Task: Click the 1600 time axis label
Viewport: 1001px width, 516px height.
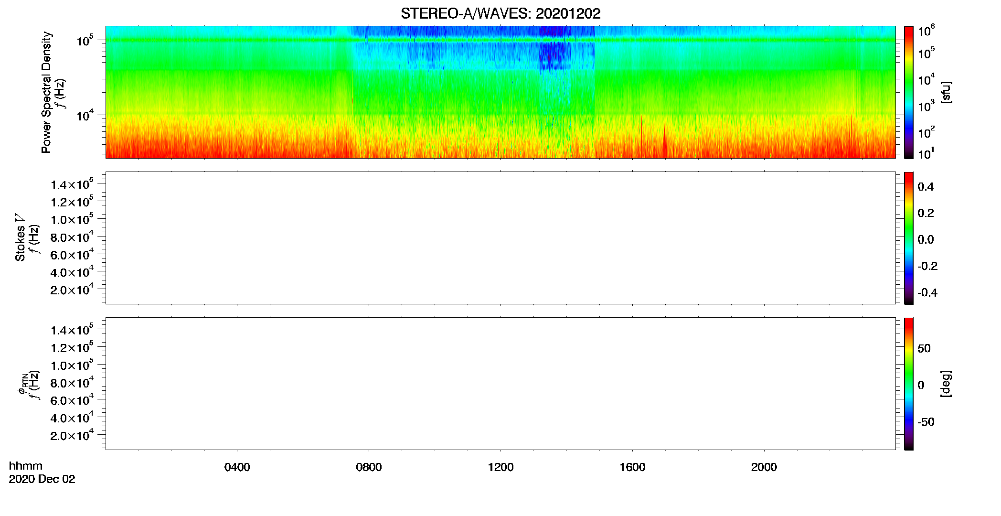Action: [632, 467]
